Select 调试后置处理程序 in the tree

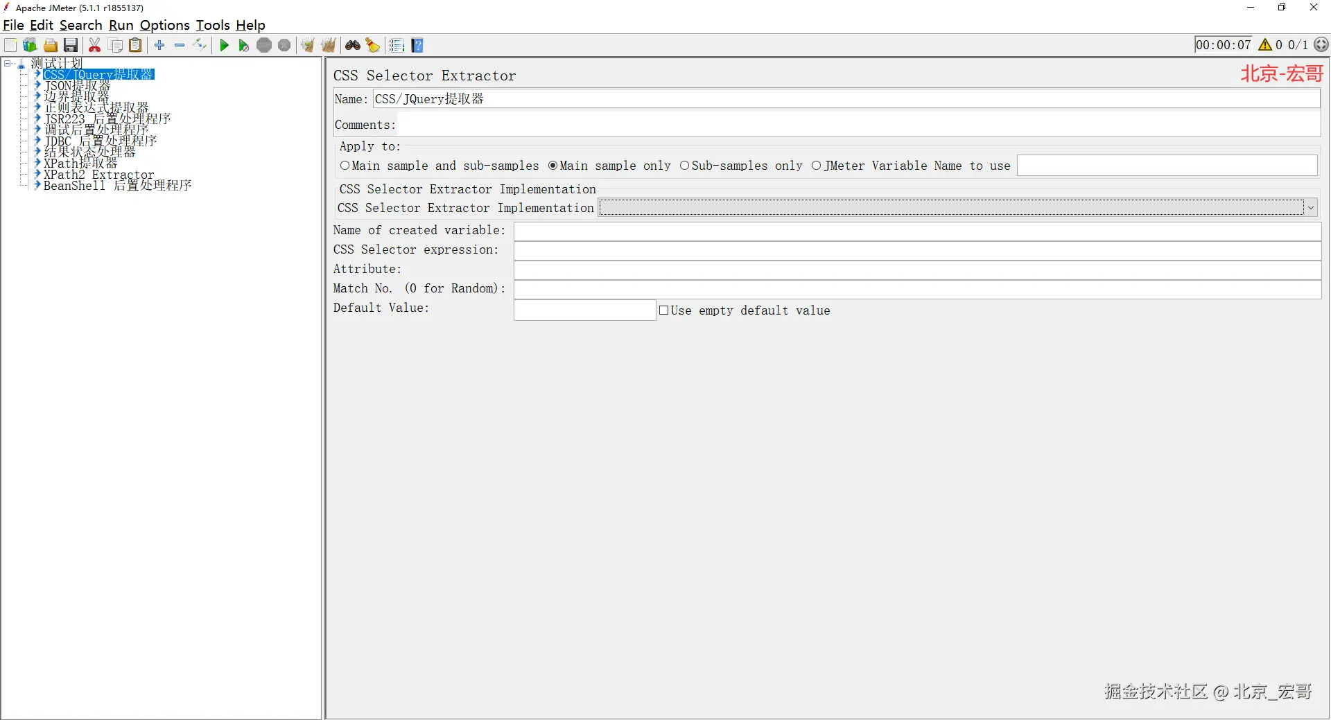tap(96, 130)
